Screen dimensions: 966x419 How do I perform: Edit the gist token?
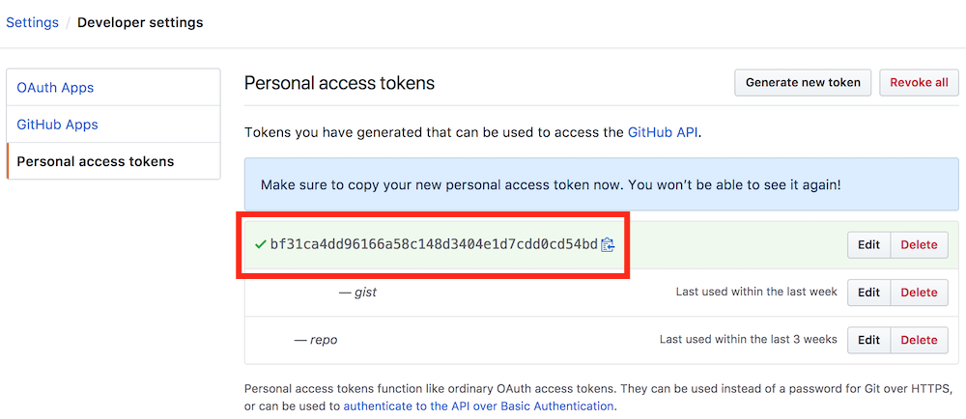coord(868,293)
